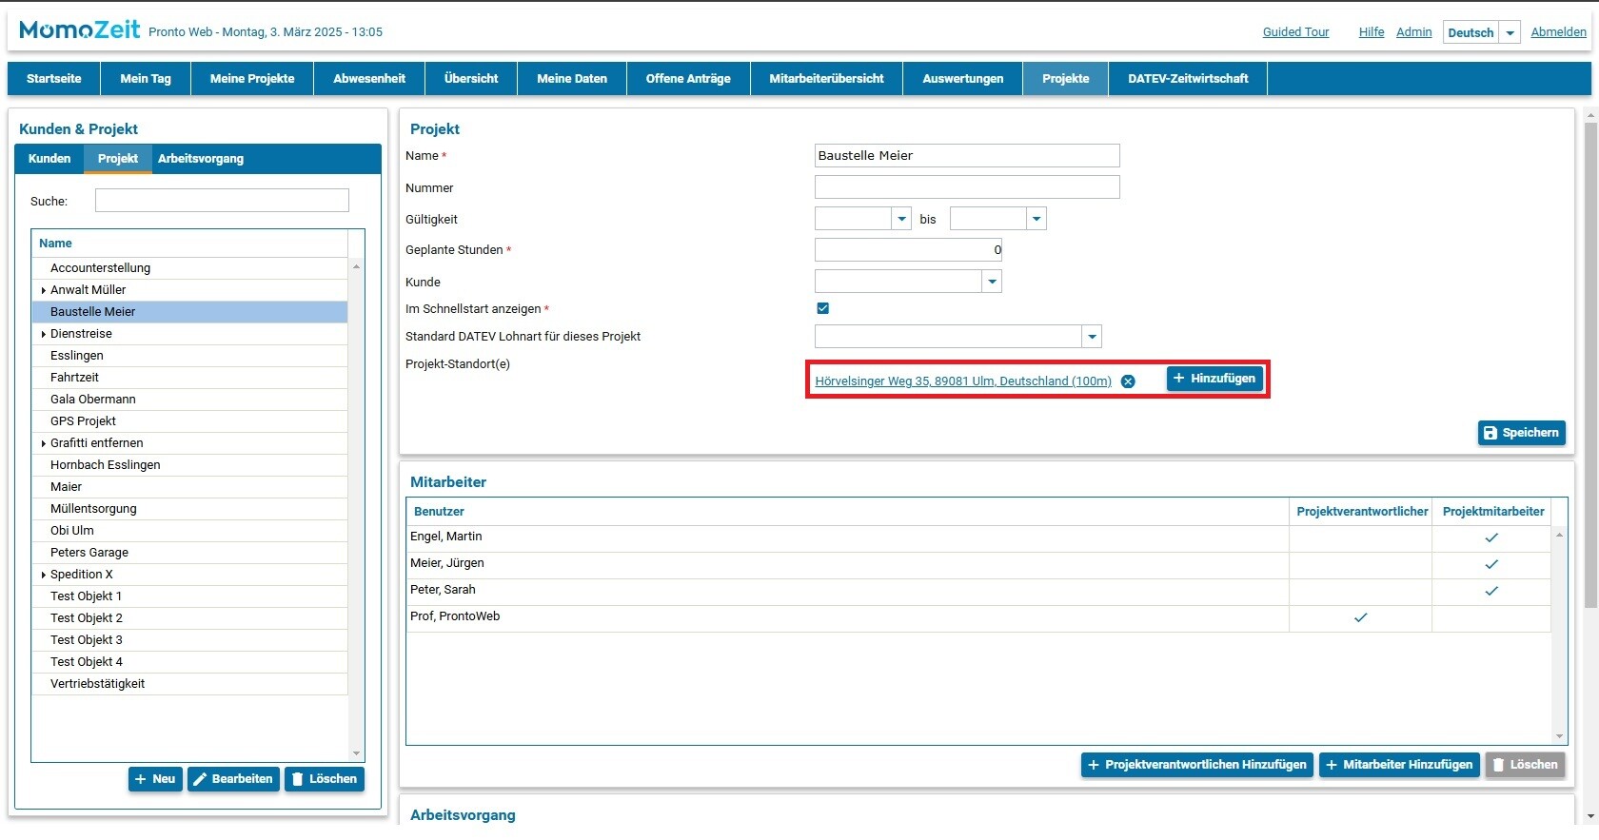Switch to the Arbeitsvorgang tab
1599x840 pixels.
click(201, 159)
